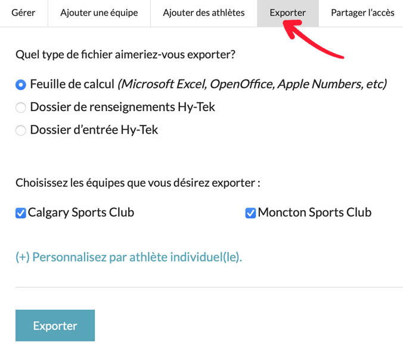Click the 'Quel type de fichier' question text
Screen dimensions: 403x348
click(125, 54)
